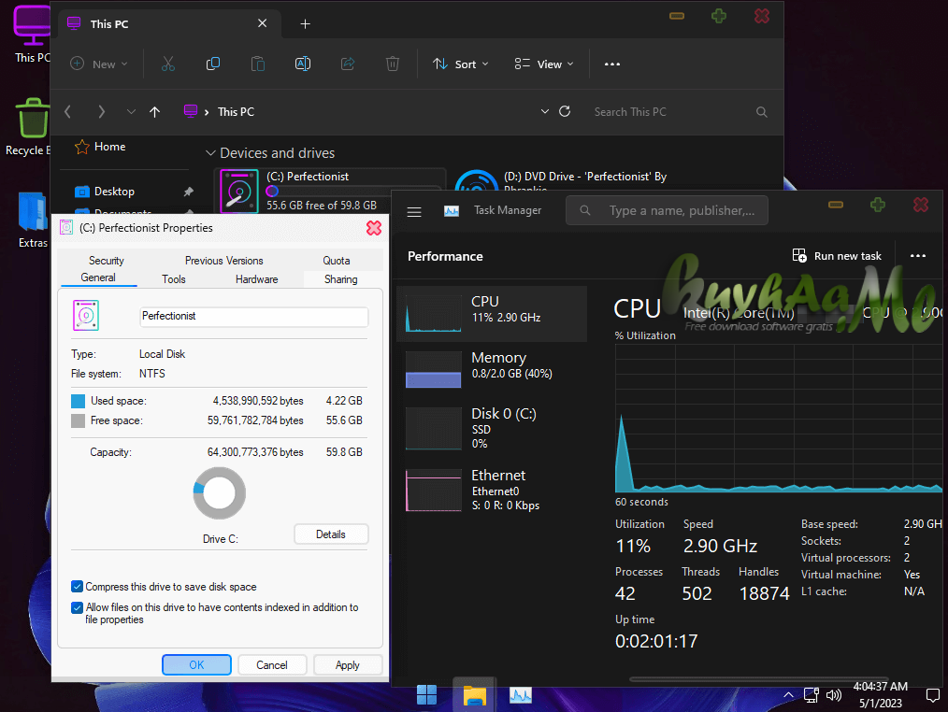The image size is (948, 712).
Task: Select the Disk 0 (C:) performance item
Action: [492, 428]
